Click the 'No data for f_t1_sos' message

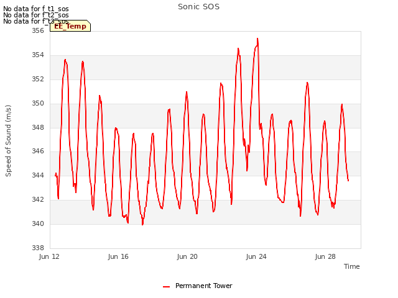(36, 9)
